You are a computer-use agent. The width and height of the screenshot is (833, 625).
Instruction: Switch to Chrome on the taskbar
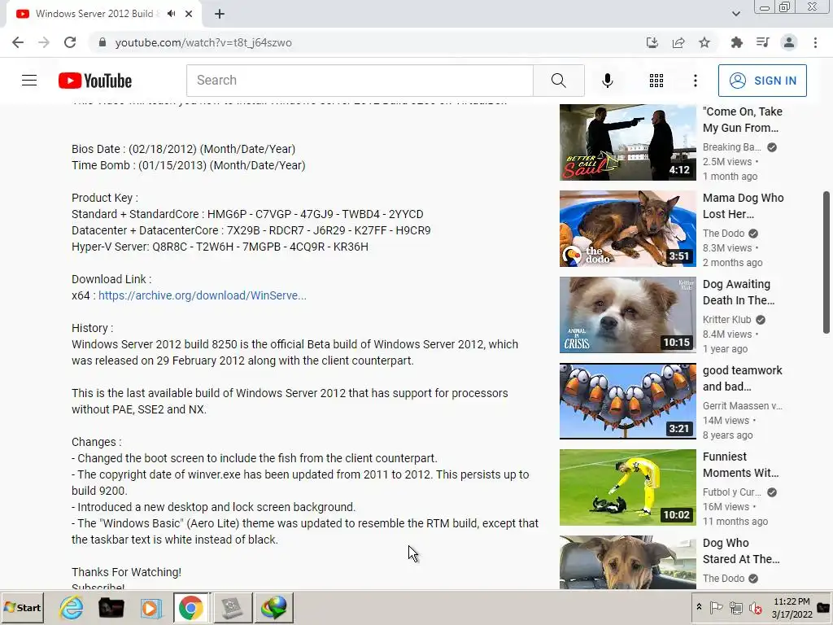click(190, 607)
